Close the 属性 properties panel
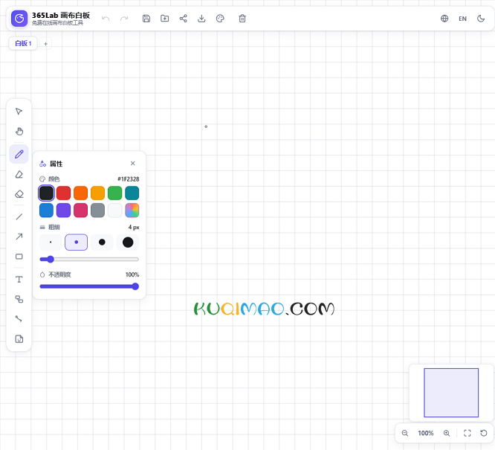The width and height of the screenshot is (495, 450). [x=132, y=163]
